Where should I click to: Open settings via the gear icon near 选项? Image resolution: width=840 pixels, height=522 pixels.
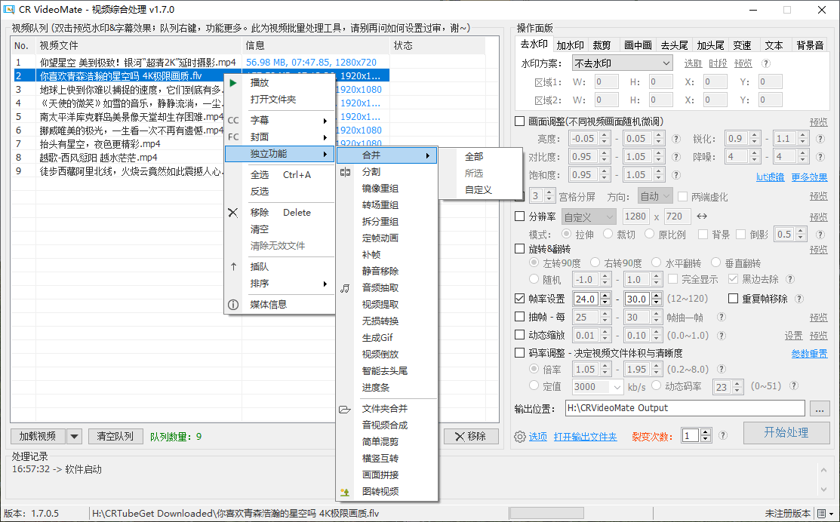click(521, 435)
